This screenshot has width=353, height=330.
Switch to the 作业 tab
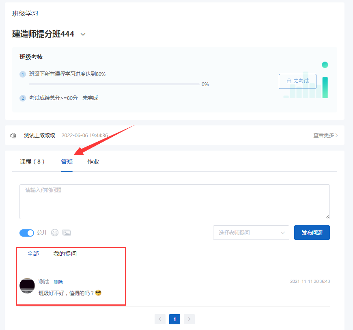click(x=93, y=162)
